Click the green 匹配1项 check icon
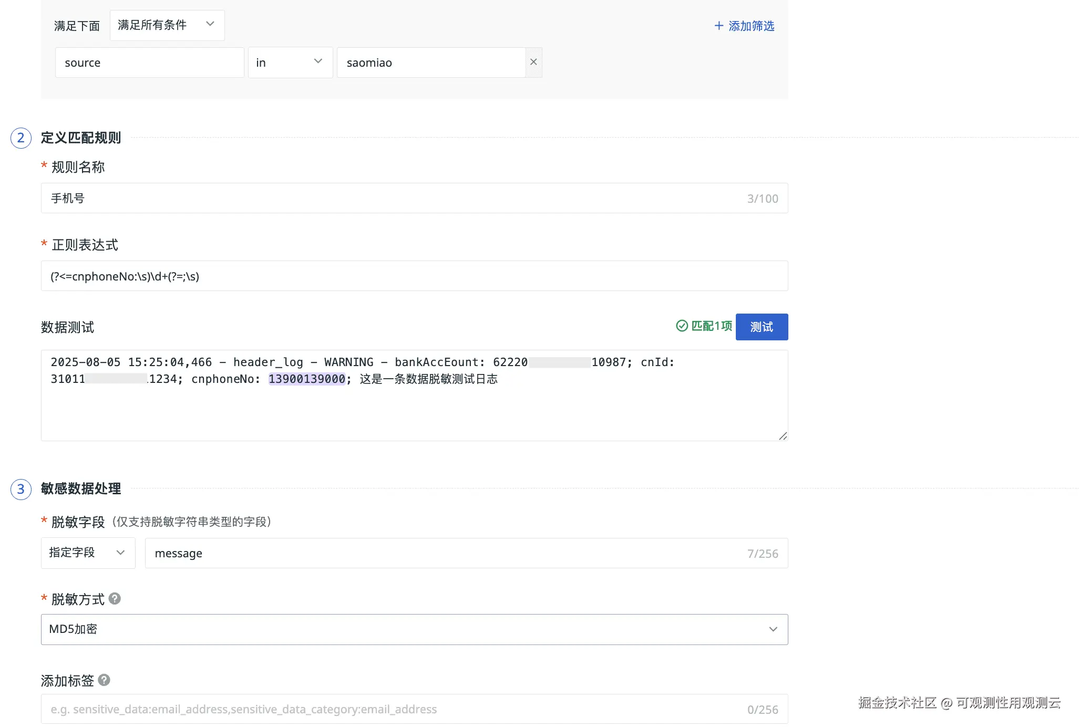This screenshot has height=728, width=1079. tap(682, 326)
